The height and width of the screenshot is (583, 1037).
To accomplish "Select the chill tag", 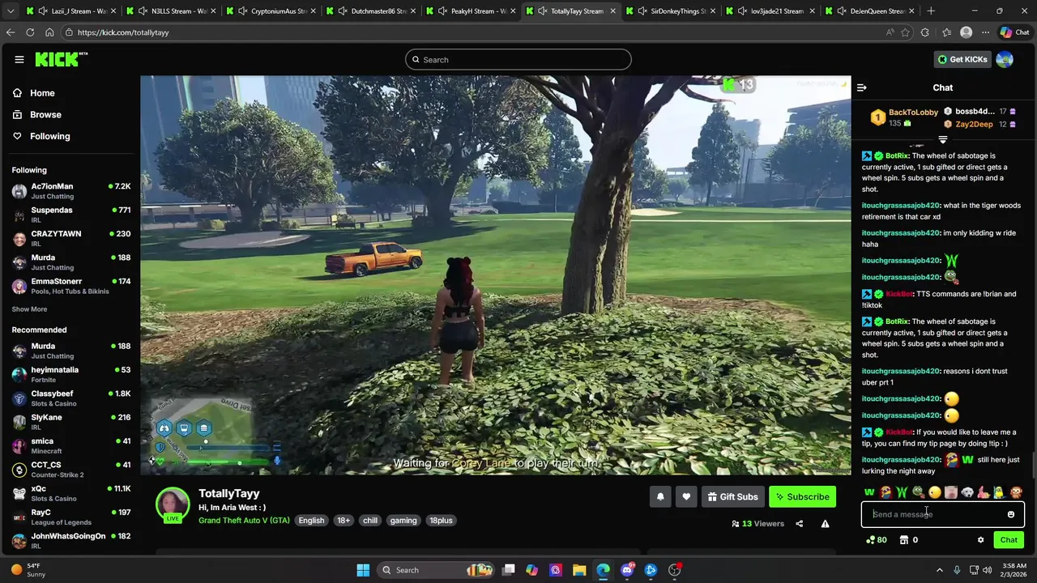I will 370,521.
